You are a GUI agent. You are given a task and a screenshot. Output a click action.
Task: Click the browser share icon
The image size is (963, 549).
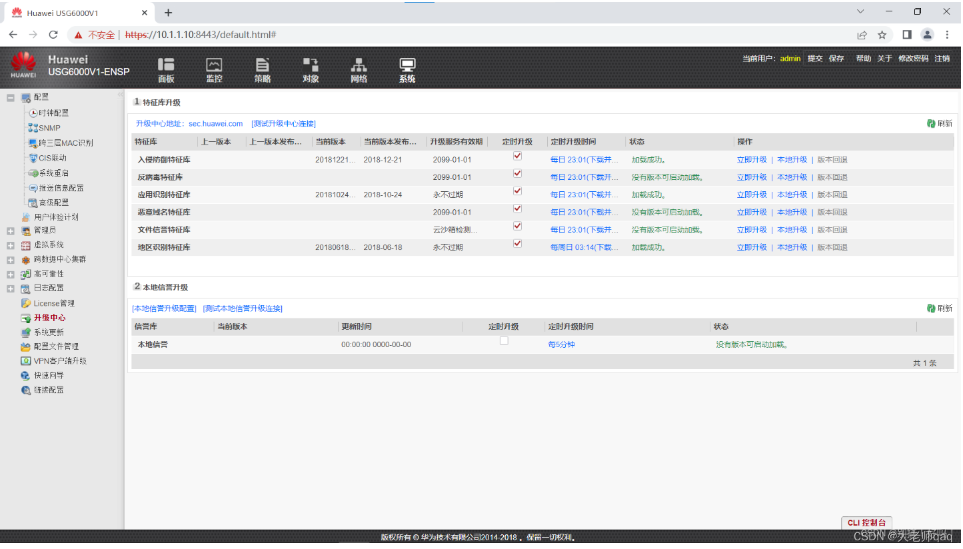(x=862, y=35)
